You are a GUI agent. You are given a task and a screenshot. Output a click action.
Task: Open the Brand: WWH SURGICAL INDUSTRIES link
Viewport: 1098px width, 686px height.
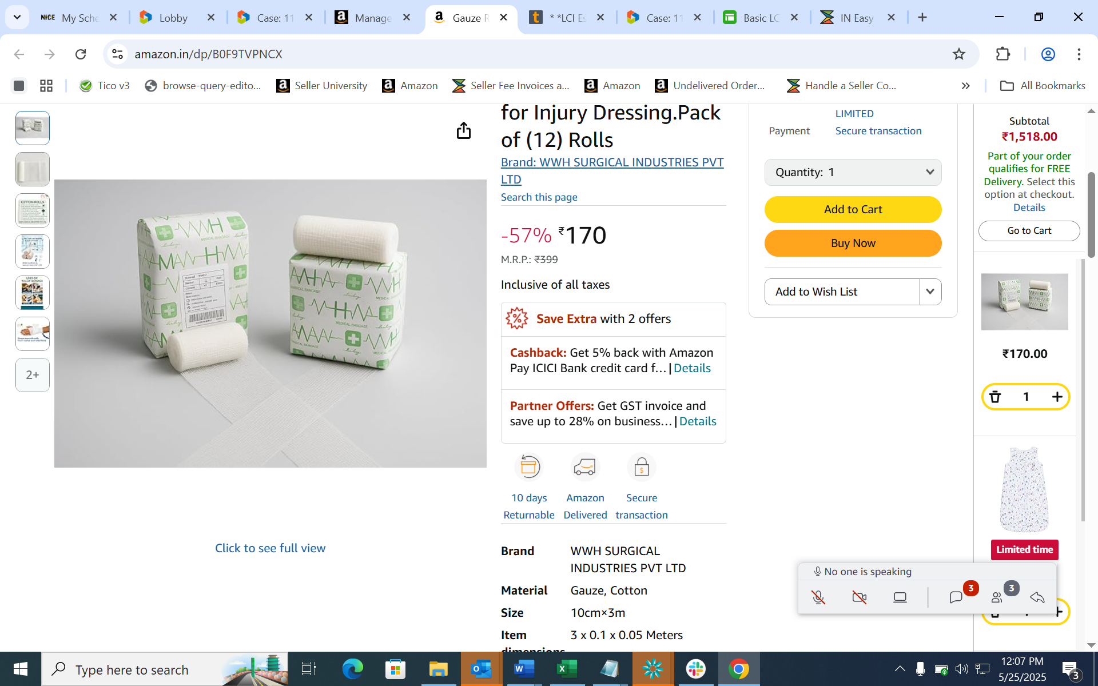[x=612, y=163]
